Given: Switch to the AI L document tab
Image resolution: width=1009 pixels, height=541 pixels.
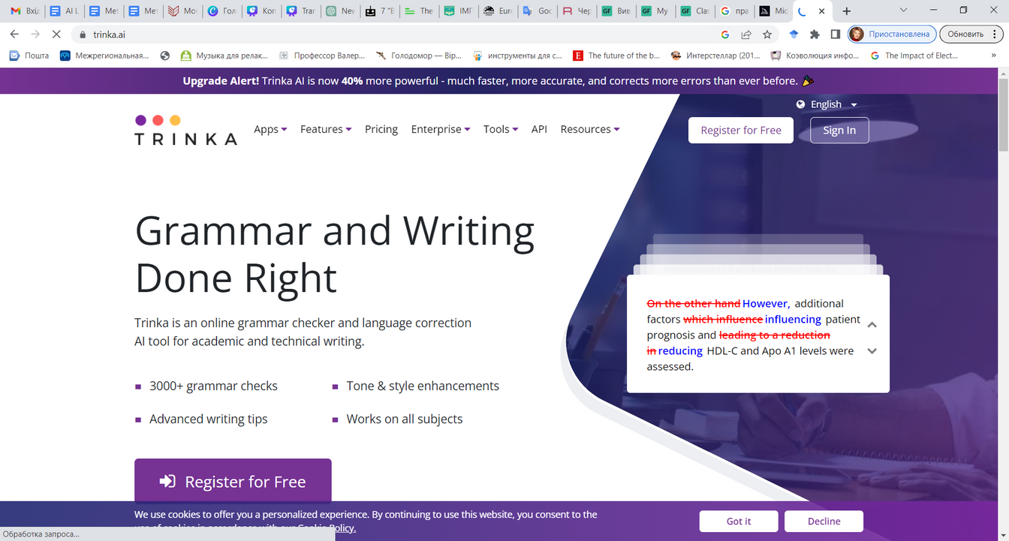Looking at the screenshot, I should tap(65, 11).
